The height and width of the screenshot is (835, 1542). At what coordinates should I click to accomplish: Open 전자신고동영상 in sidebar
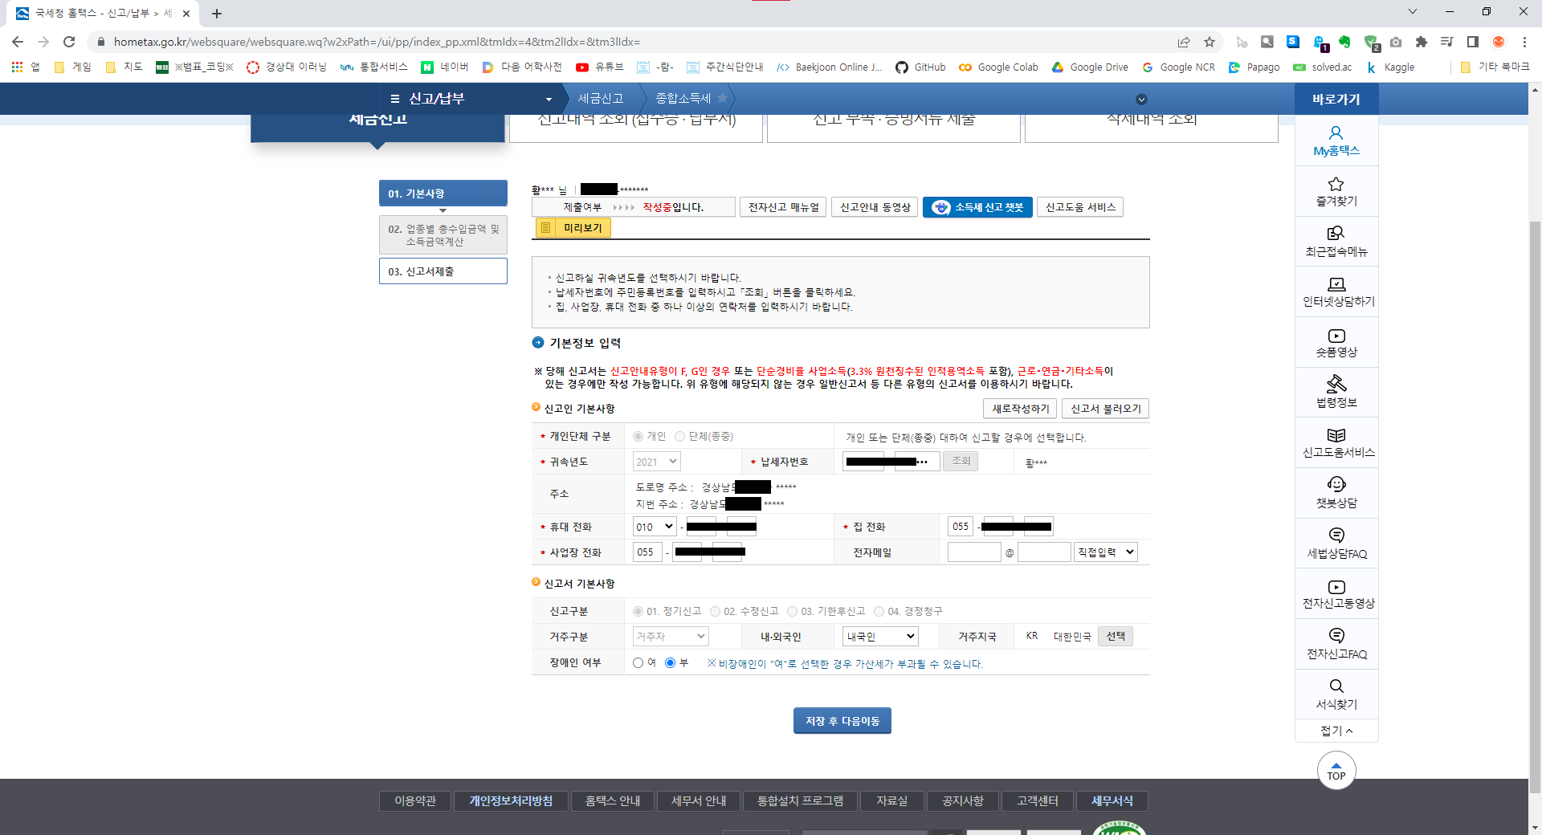click(1336, 594)
